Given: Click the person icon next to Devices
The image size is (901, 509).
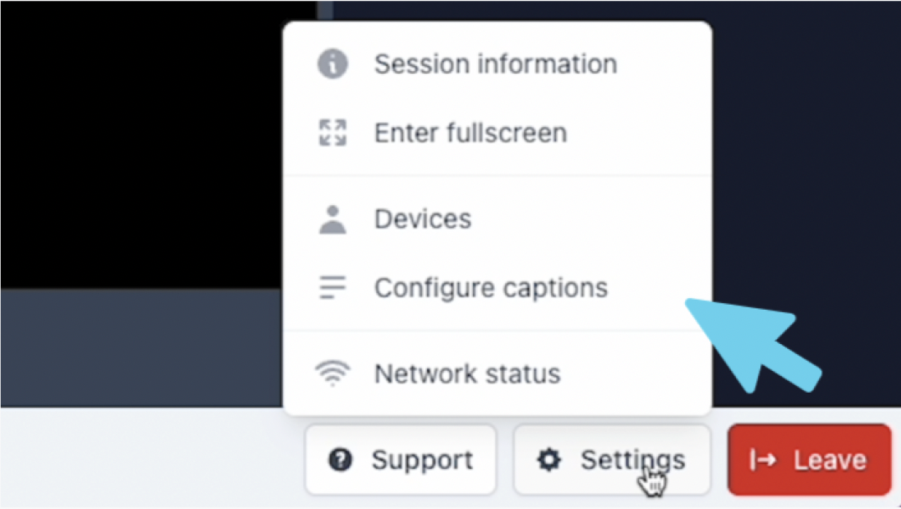Looking at the screenshot, I should click(x=332, y=219).
